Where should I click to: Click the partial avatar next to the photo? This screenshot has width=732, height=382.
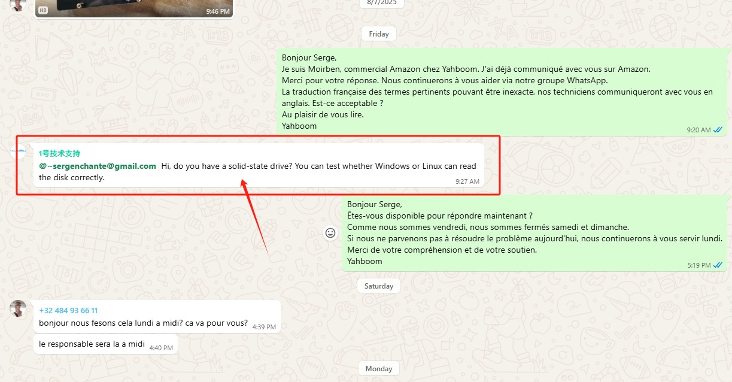point(18,5)
